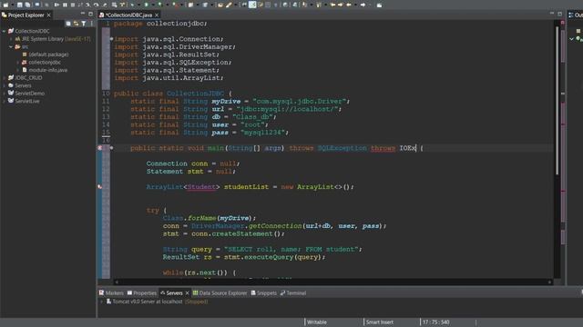Click the editor vertical scrollbar thumb
This screenshot has height=327, width=583.
(x=557, y=100)
